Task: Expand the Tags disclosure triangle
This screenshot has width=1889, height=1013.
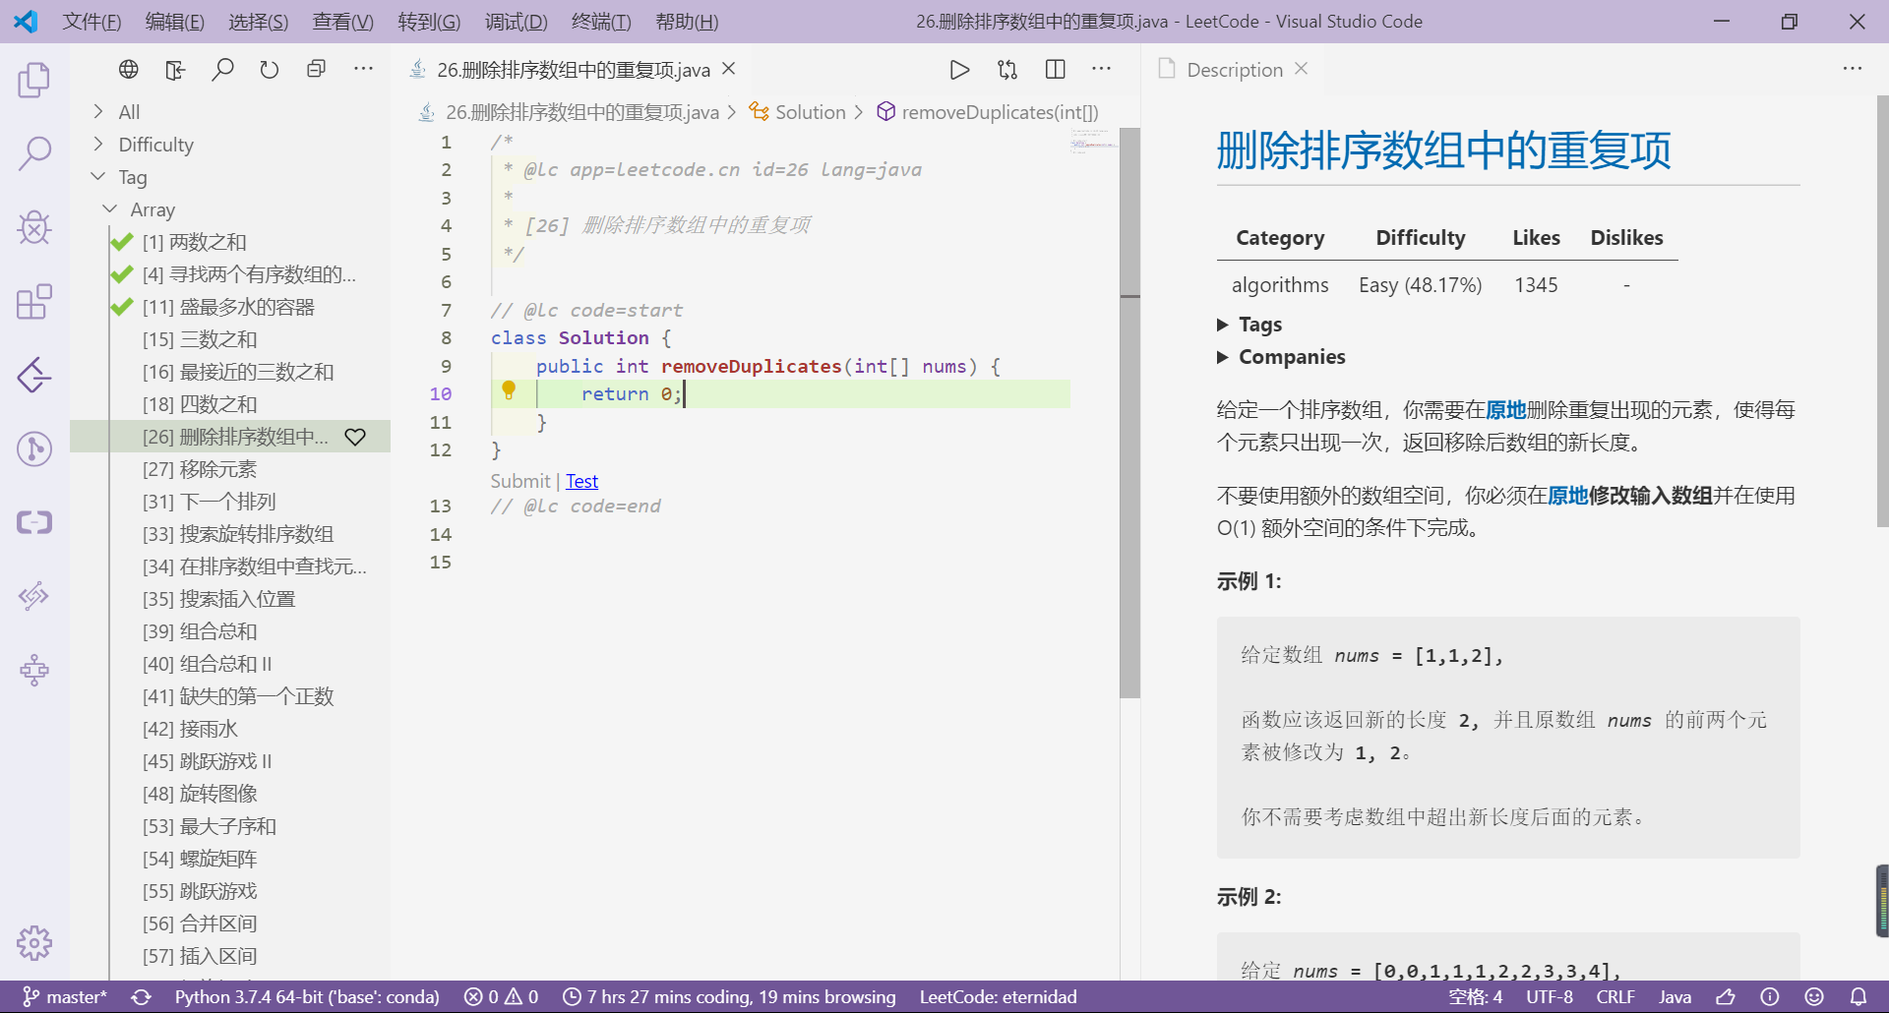Action: click(x=1223, y=325)
